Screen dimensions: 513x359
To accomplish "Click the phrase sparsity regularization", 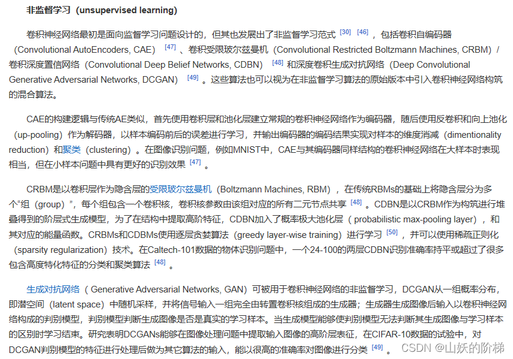I will (60, 250).
